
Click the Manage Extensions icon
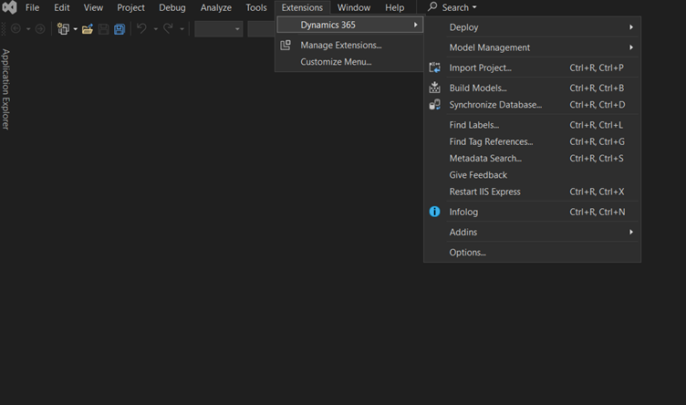286,45
